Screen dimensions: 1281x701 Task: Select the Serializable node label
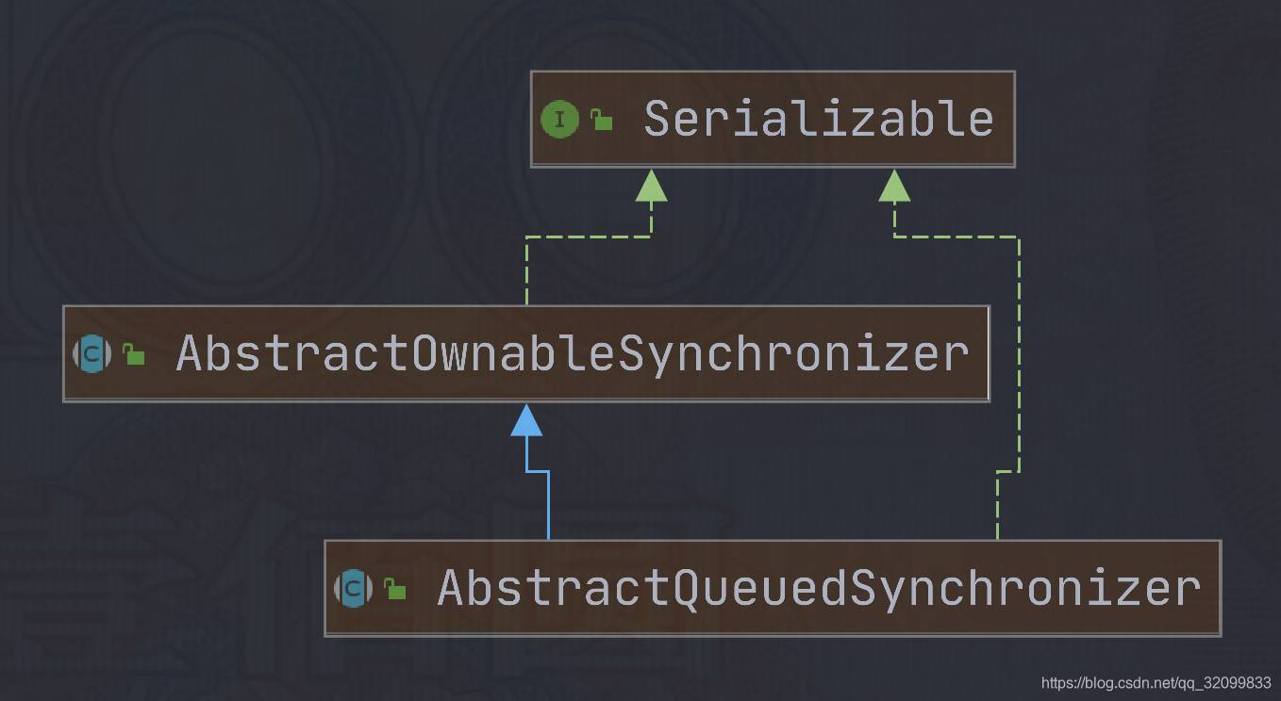pyautogui.click(x=819, y=120)
